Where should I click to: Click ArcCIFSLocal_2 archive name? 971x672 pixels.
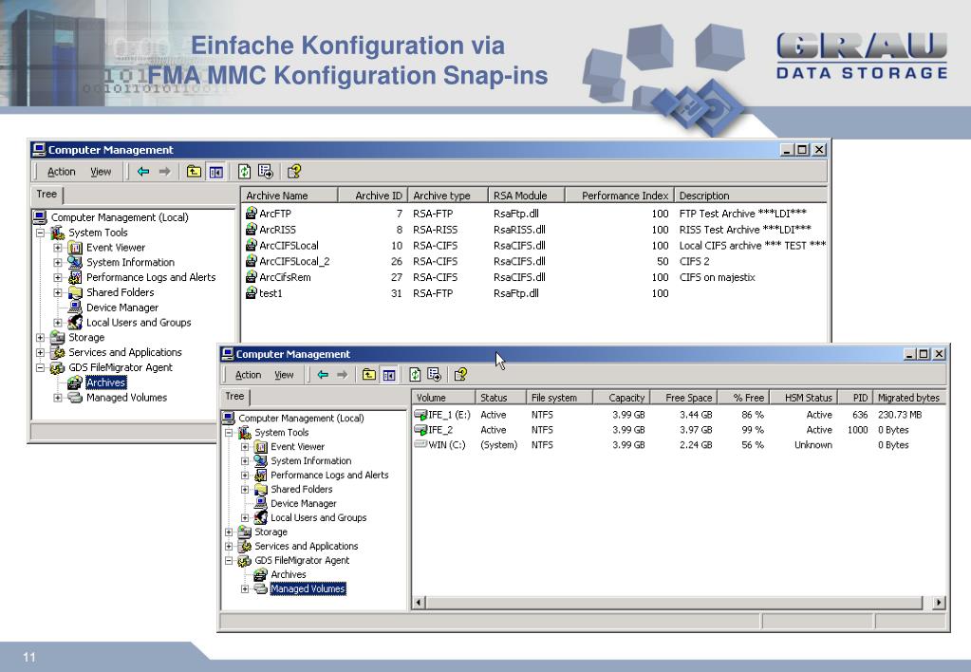coord(294,261)
